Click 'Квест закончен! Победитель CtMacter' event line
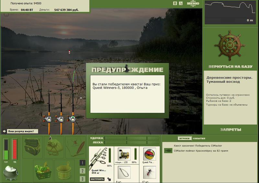This screenshot has width=259, height=183. 198,146
